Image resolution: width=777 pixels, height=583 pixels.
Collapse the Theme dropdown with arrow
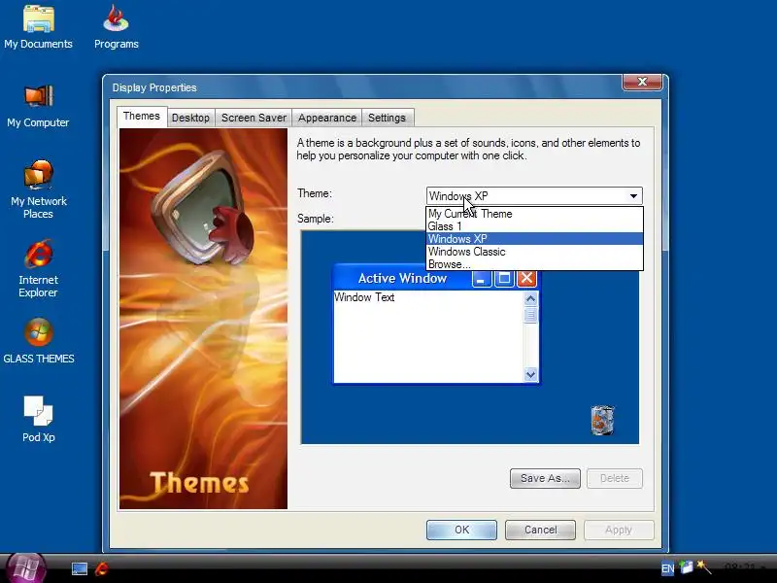click(x=633, y=196)
